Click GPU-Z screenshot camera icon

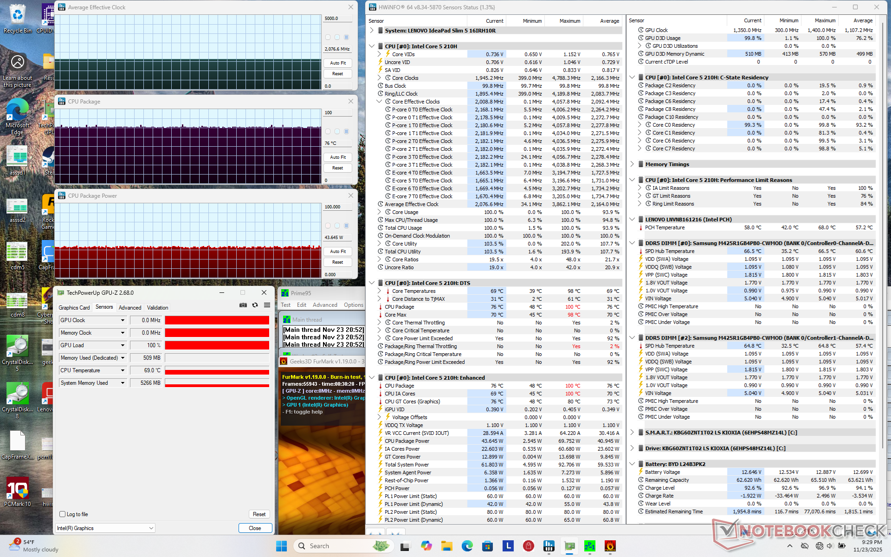(243, 305)
